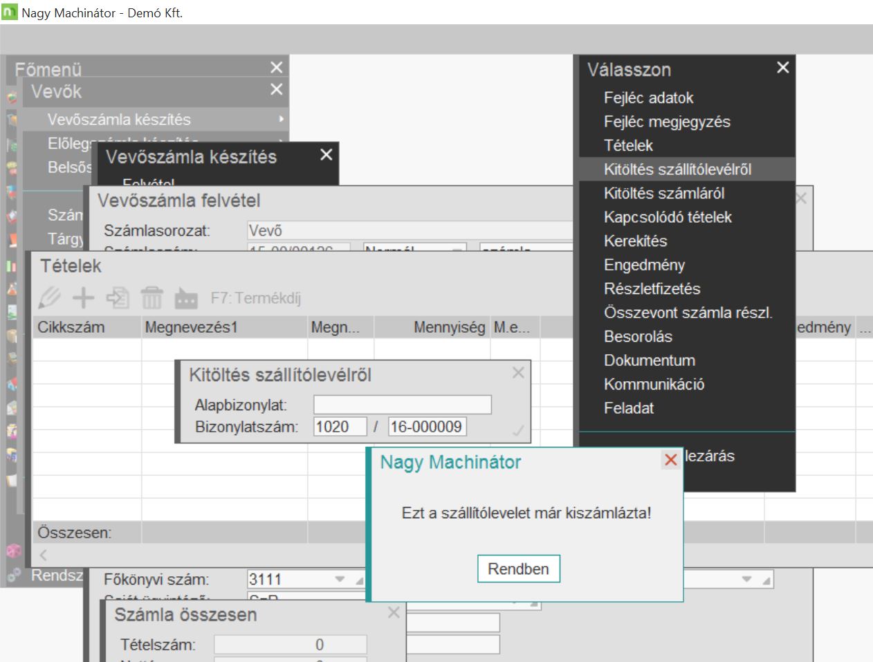This screenshot has height=662, width=873.
Task: Click the pencil edit icon in Tételek toolbar
Action: 50,298
